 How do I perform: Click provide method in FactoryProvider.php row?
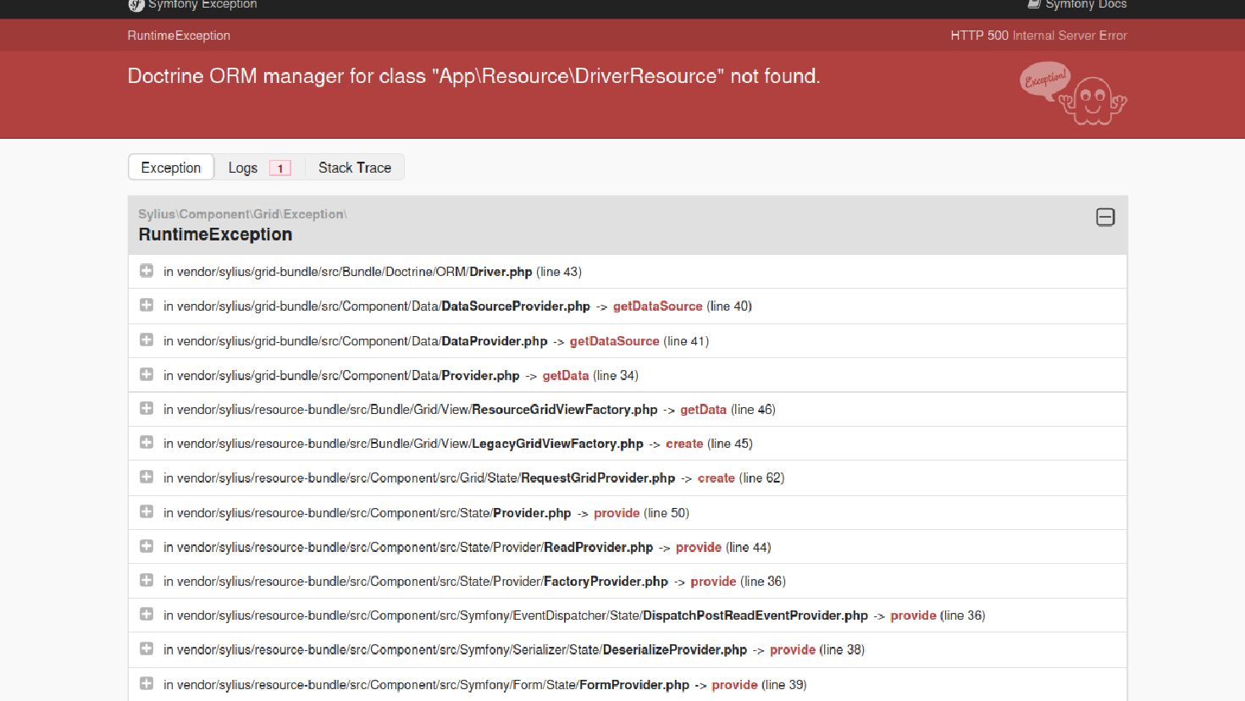click(713, 582)
